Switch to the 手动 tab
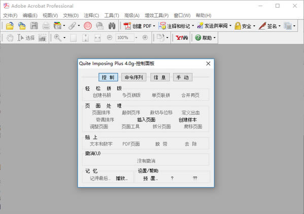 (183, 77)
